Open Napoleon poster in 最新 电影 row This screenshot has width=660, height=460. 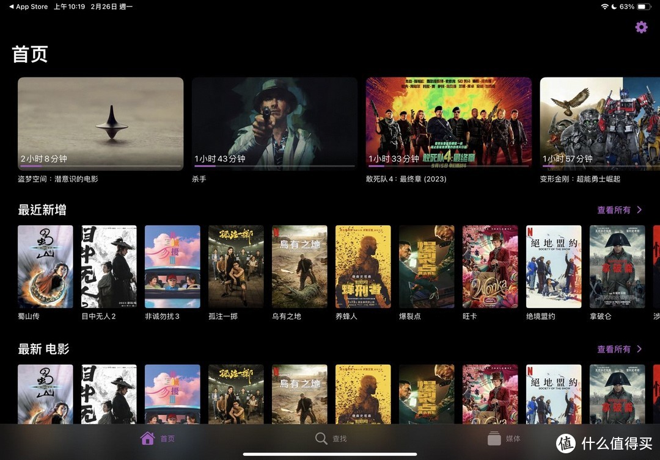pyautogui.click(x=617, y=394)
